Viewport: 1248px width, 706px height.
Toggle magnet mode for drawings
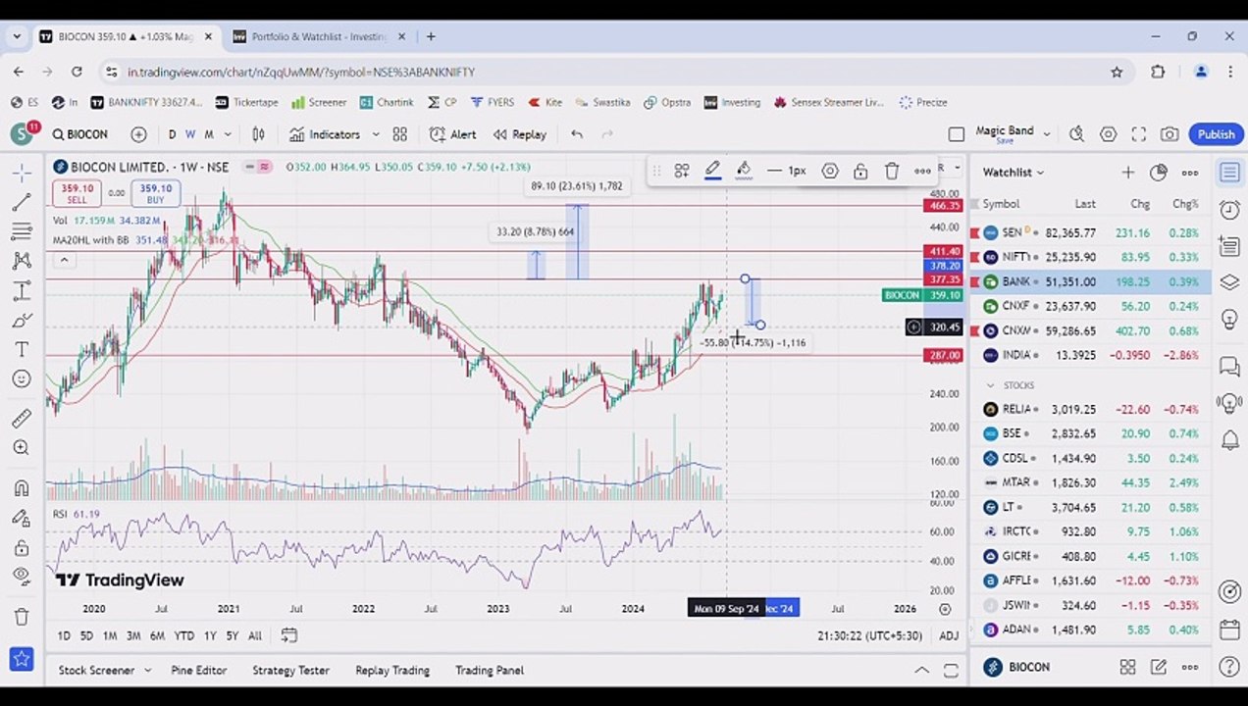pyautogui.click(x=21, y=487)
